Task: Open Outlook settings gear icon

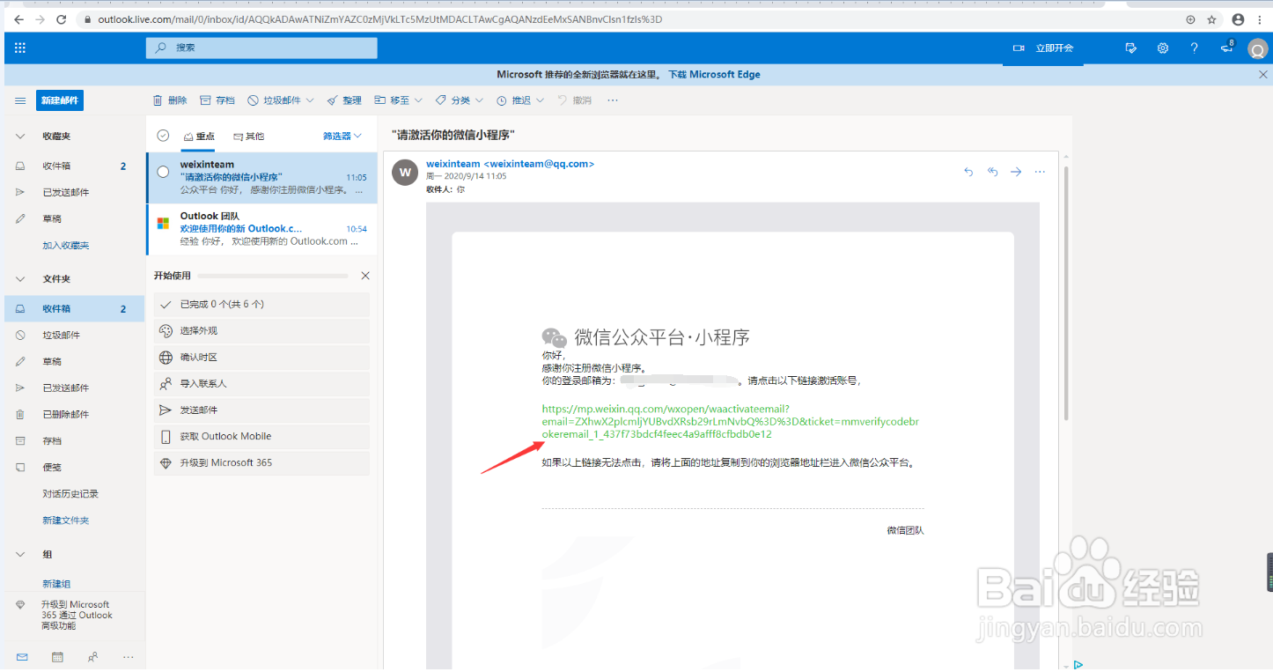Action: click(x=1163, y=48)
